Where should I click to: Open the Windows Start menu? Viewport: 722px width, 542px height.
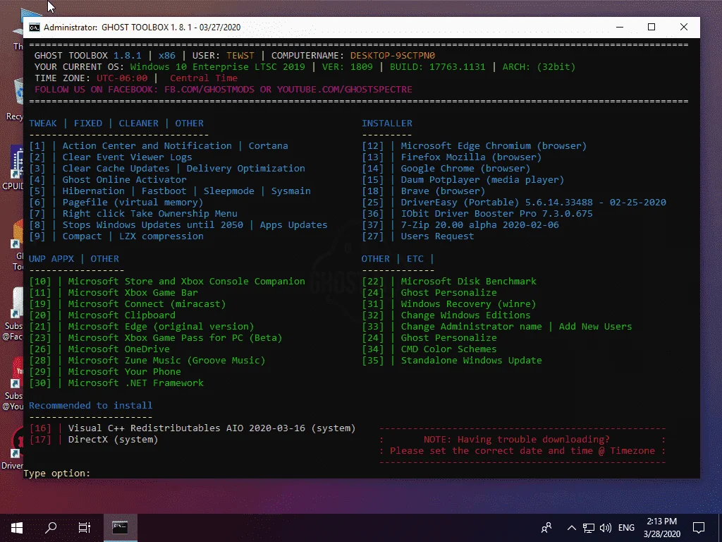(x=17, y=528)
